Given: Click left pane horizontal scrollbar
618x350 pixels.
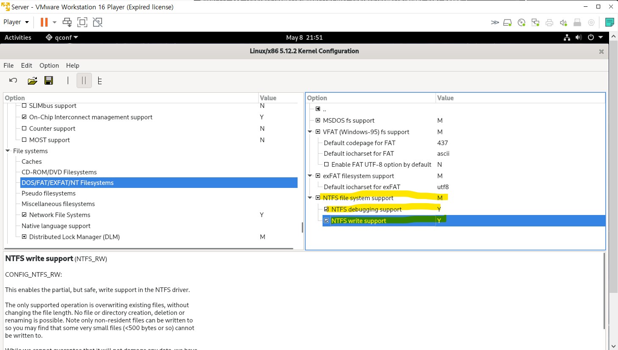Looking at the screenshot, I should 149,248.
